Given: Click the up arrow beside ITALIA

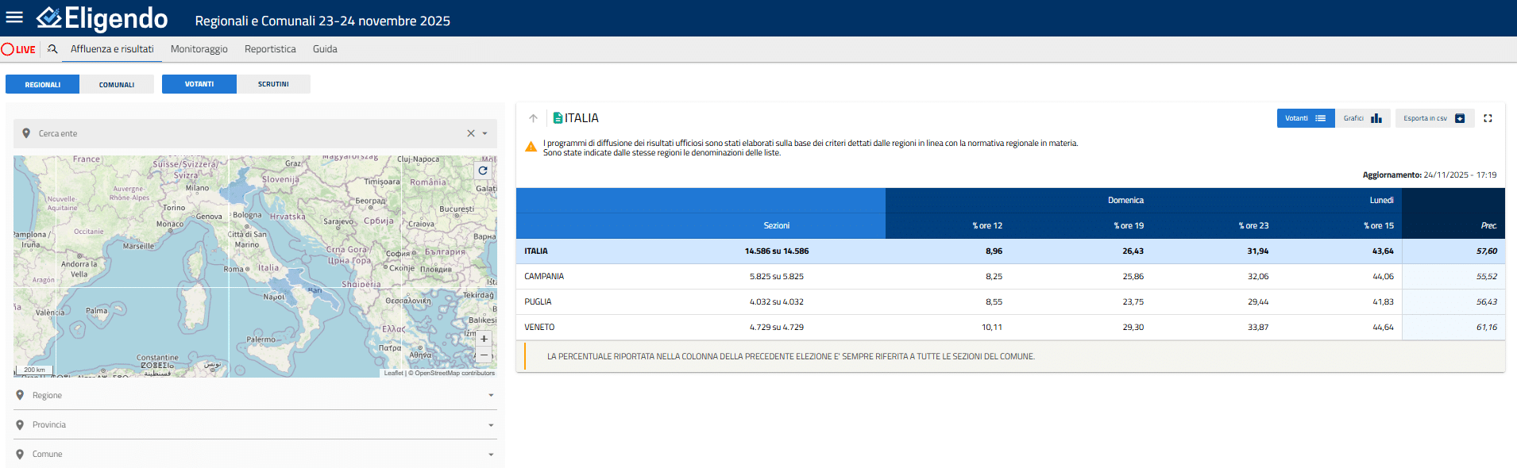Looking at the screenshot, I should [x=533, y=118].
